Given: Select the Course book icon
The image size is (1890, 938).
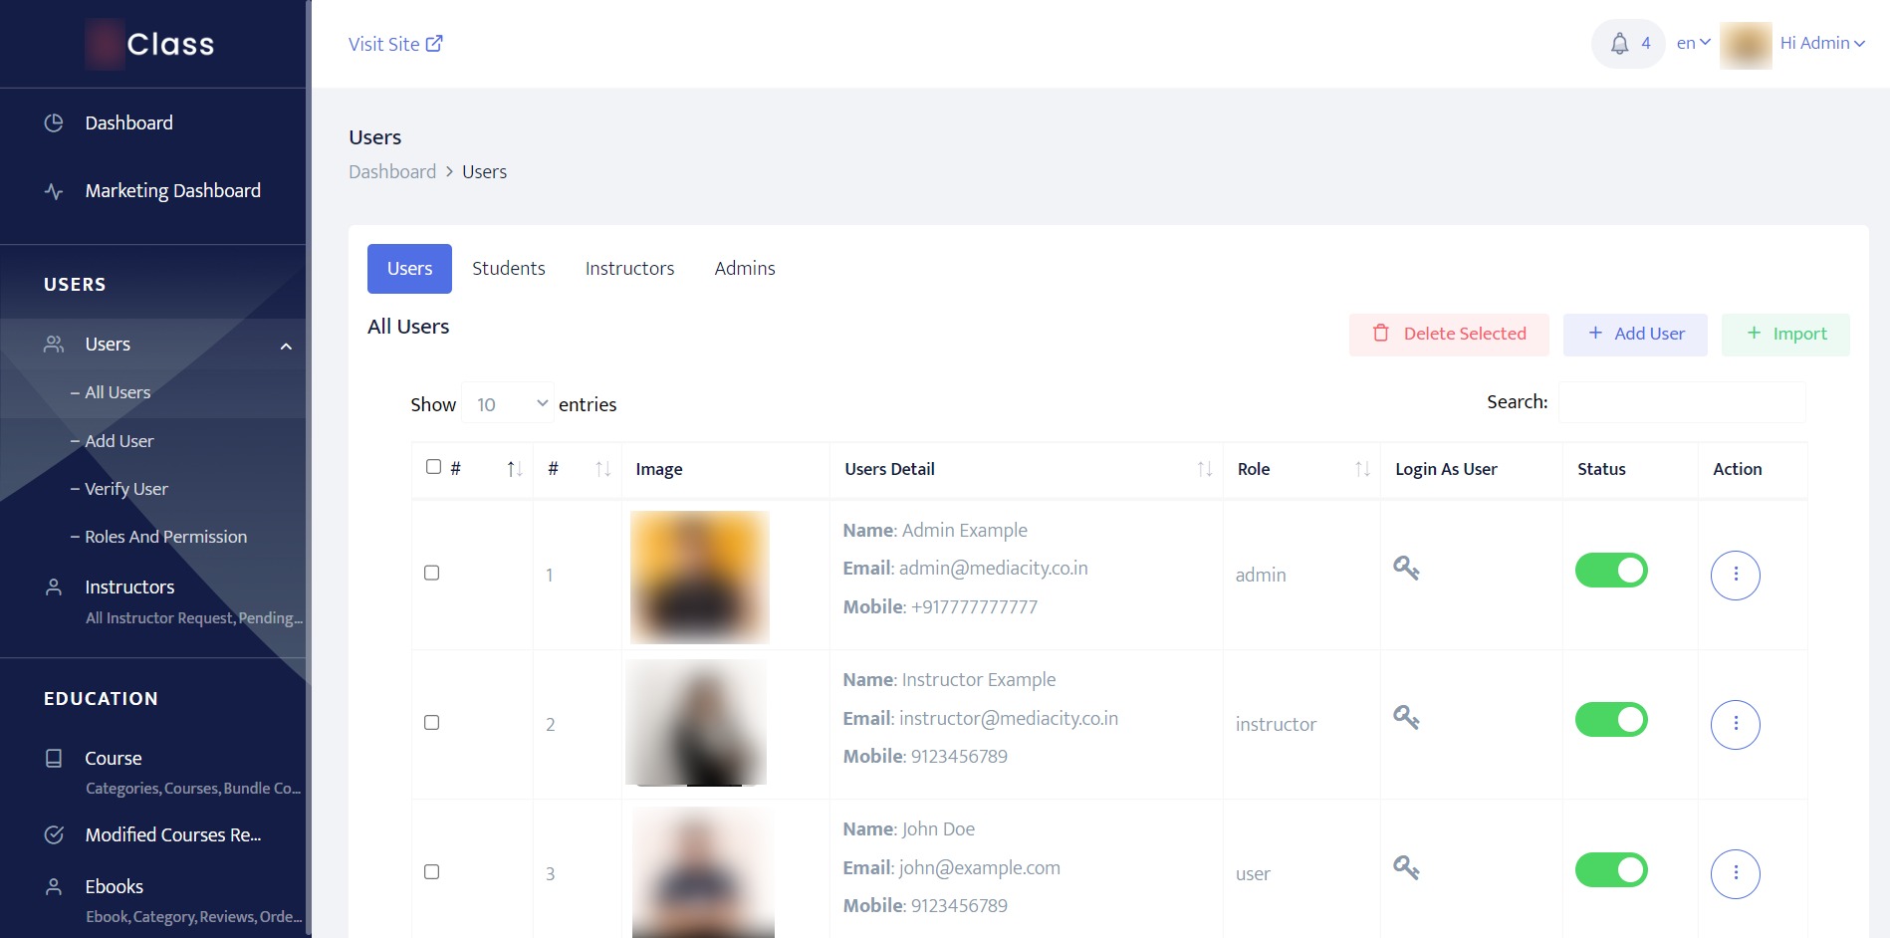Looking at the screenshot, I should point(54,758).
